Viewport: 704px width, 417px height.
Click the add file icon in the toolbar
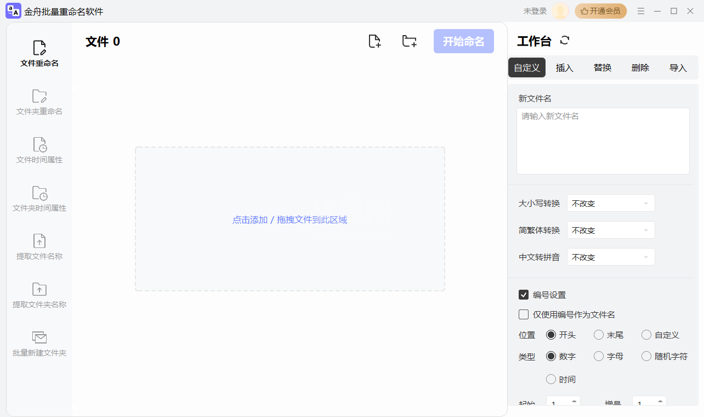374,41
